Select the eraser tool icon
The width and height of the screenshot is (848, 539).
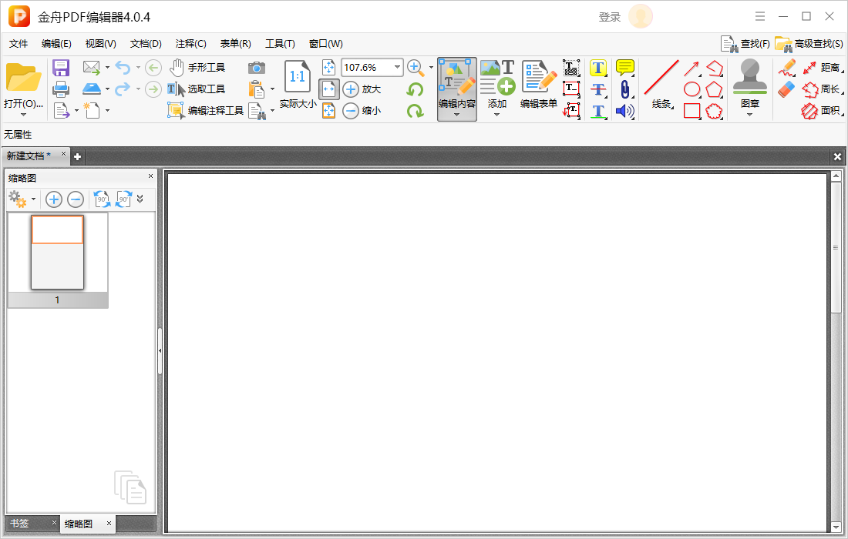(786, 89)
